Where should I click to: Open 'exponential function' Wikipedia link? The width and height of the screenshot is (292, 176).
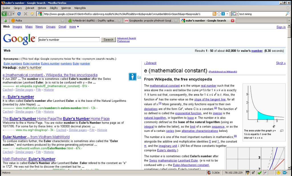click(x=188, y=113)
